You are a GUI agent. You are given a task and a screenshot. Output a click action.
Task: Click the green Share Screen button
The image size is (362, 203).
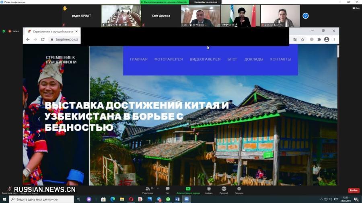click(x=188, y=190)
